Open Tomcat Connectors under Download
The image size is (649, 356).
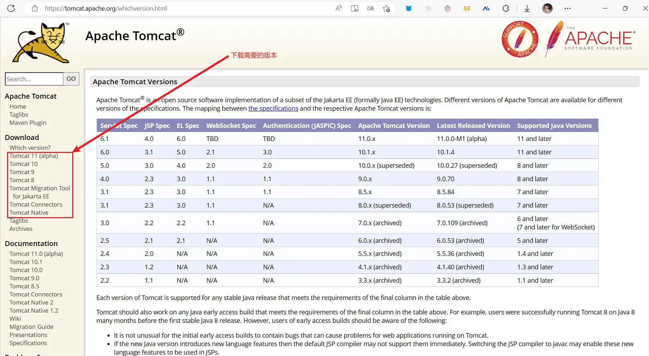point(36,204)
